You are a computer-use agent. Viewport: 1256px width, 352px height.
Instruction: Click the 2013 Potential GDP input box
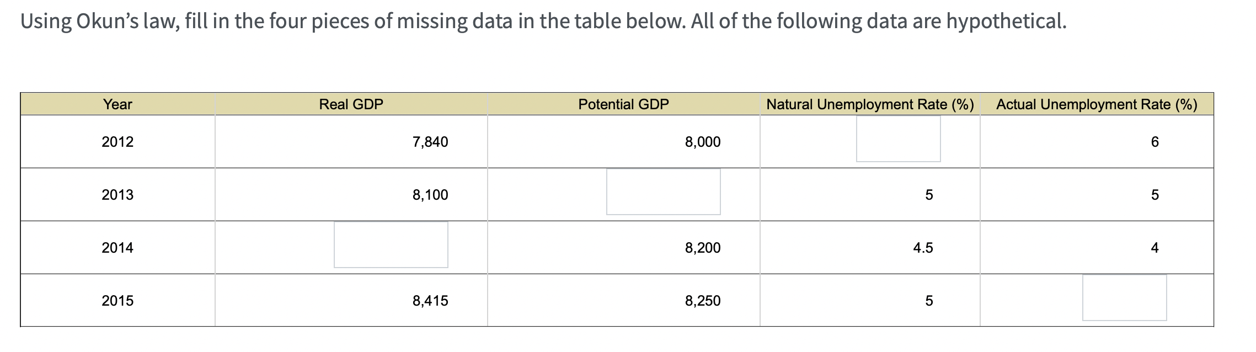663,191
